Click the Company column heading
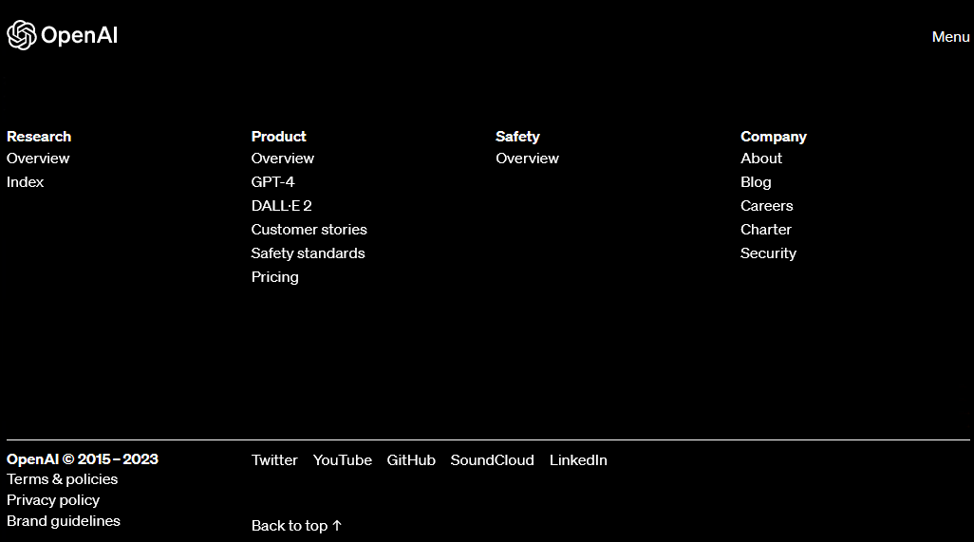Image resolution: width=974 pixels, height=542 pixels. click(774, 137)
